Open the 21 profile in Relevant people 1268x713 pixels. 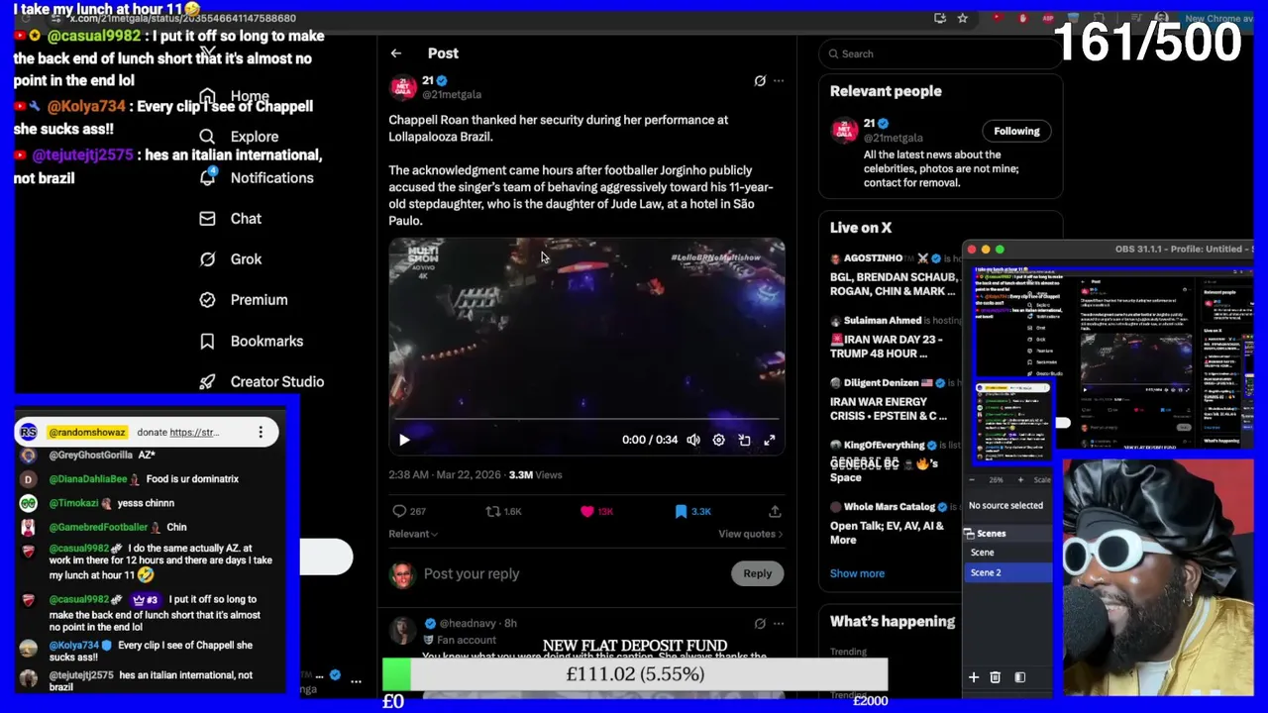point(870,124)
